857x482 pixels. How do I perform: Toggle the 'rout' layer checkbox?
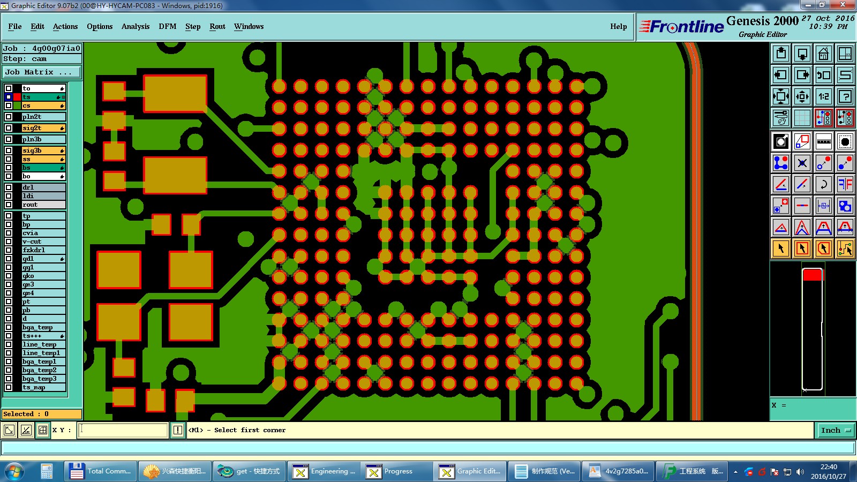(x=9, y=205)
